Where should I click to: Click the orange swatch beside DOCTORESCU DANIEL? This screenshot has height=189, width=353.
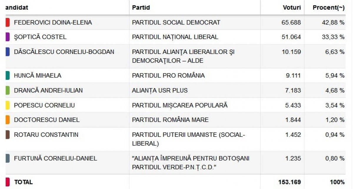click(x=7, y=120)
